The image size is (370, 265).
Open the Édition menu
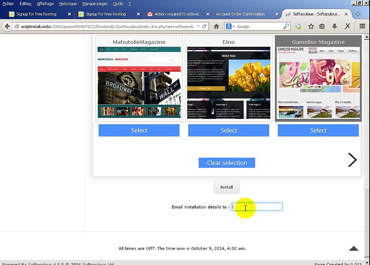click(25, 4)
